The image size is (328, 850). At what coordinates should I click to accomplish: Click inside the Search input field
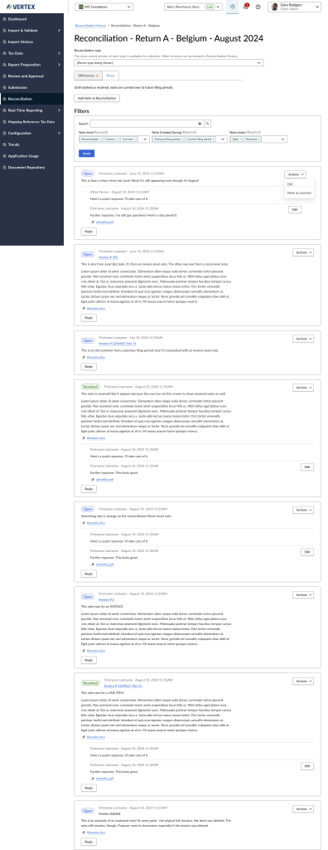click(144, 124)
